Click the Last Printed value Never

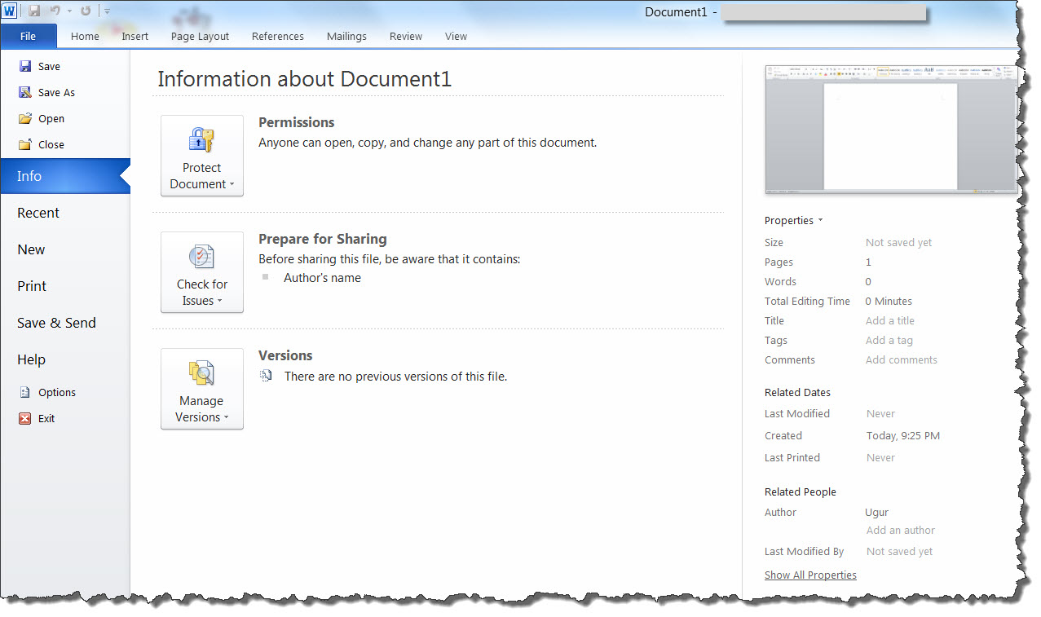point(880,458)
